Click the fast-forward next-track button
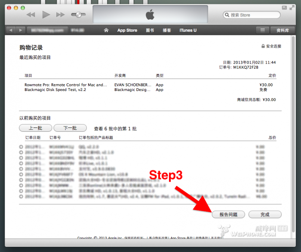301x252 pixels. coord(61,15)
